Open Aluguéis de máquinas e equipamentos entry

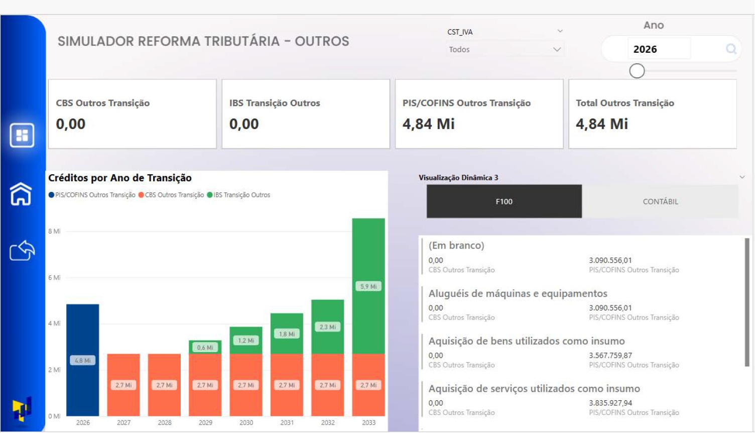pyautogui.click(x=518, y=293)
